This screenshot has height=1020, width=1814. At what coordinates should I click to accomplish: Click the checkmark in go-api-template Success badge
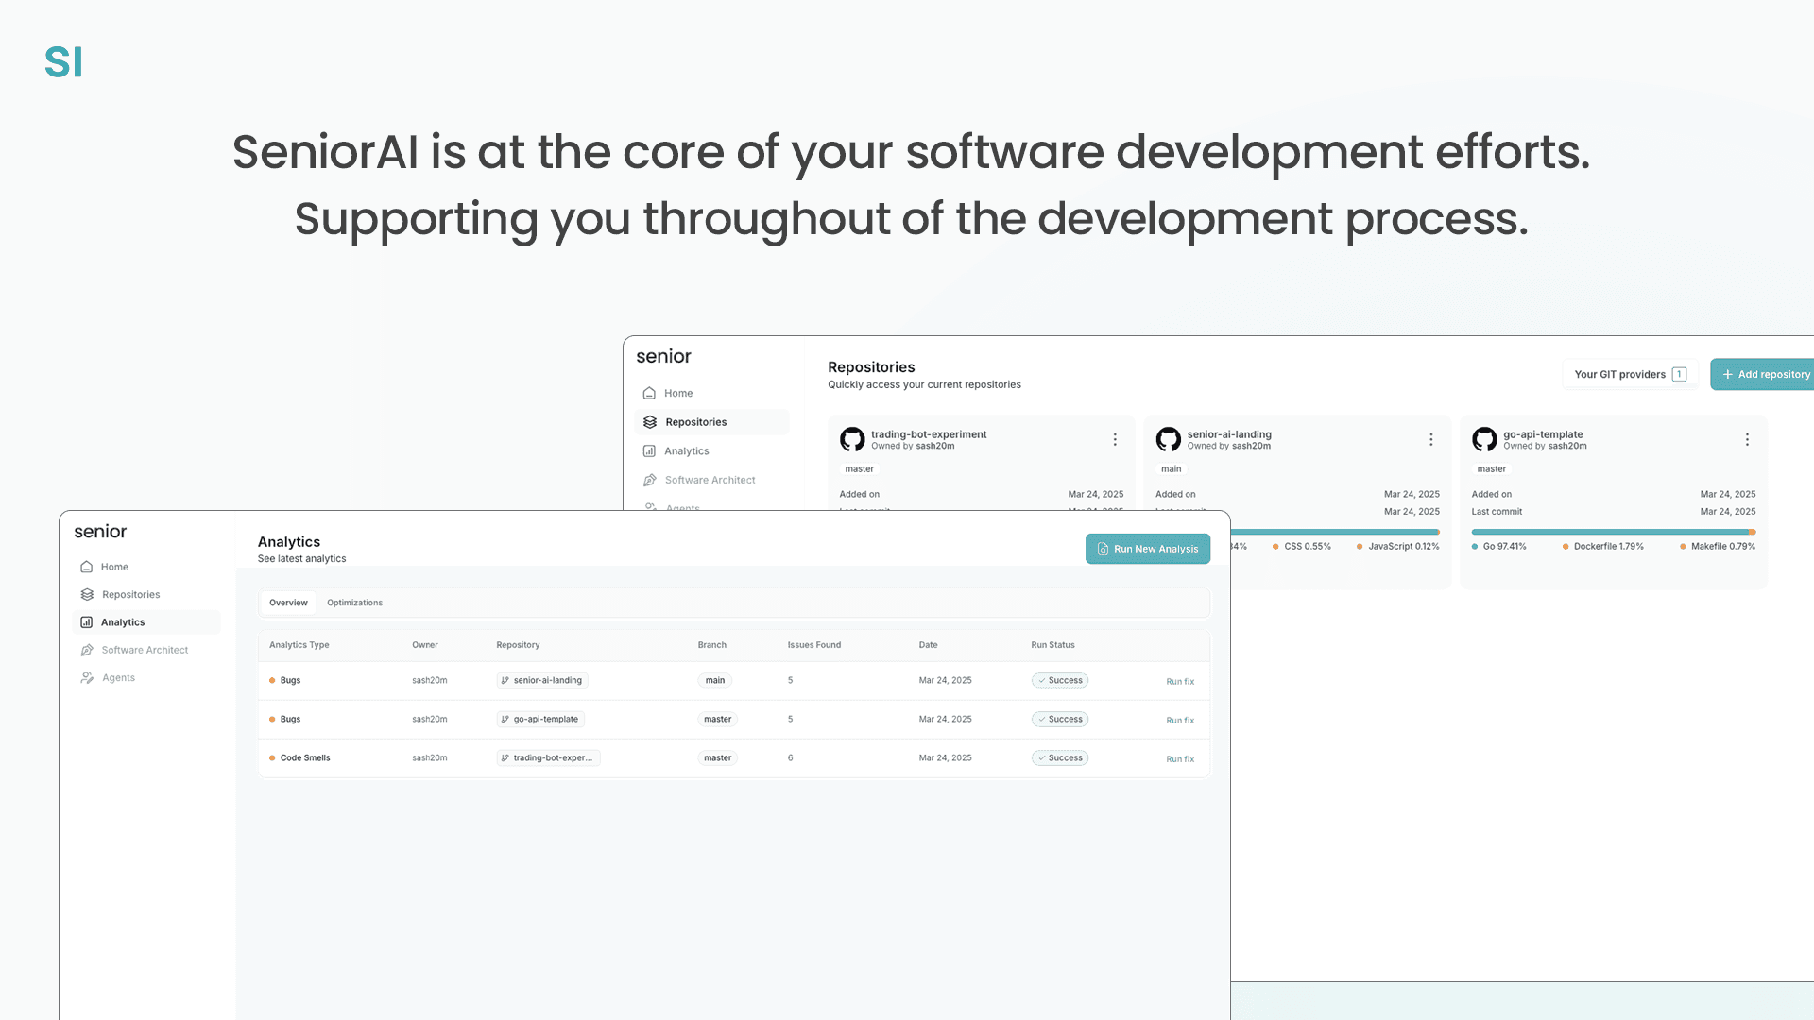1042,719
